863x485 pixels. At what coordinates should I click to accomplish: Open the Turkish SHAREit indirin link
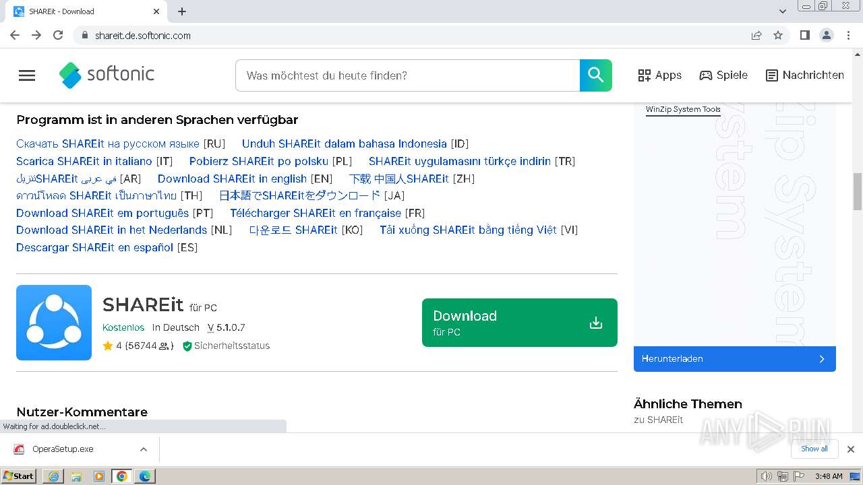pyautogui.click(x=460, y=161)
